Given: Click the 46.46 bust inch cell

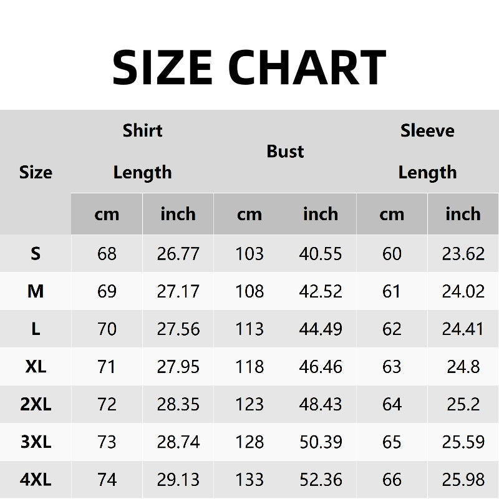Looking at the screenshot, I should (321, 367).
